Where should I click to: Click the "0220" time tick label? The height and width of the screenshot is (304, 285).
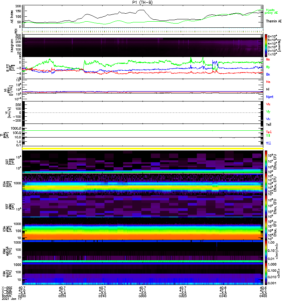pos(62,296)
